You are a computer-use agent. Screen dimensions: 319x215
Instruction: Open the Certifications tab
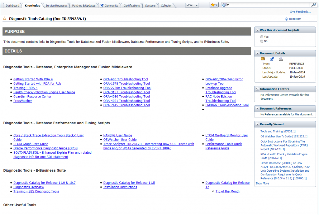(132, 6)
